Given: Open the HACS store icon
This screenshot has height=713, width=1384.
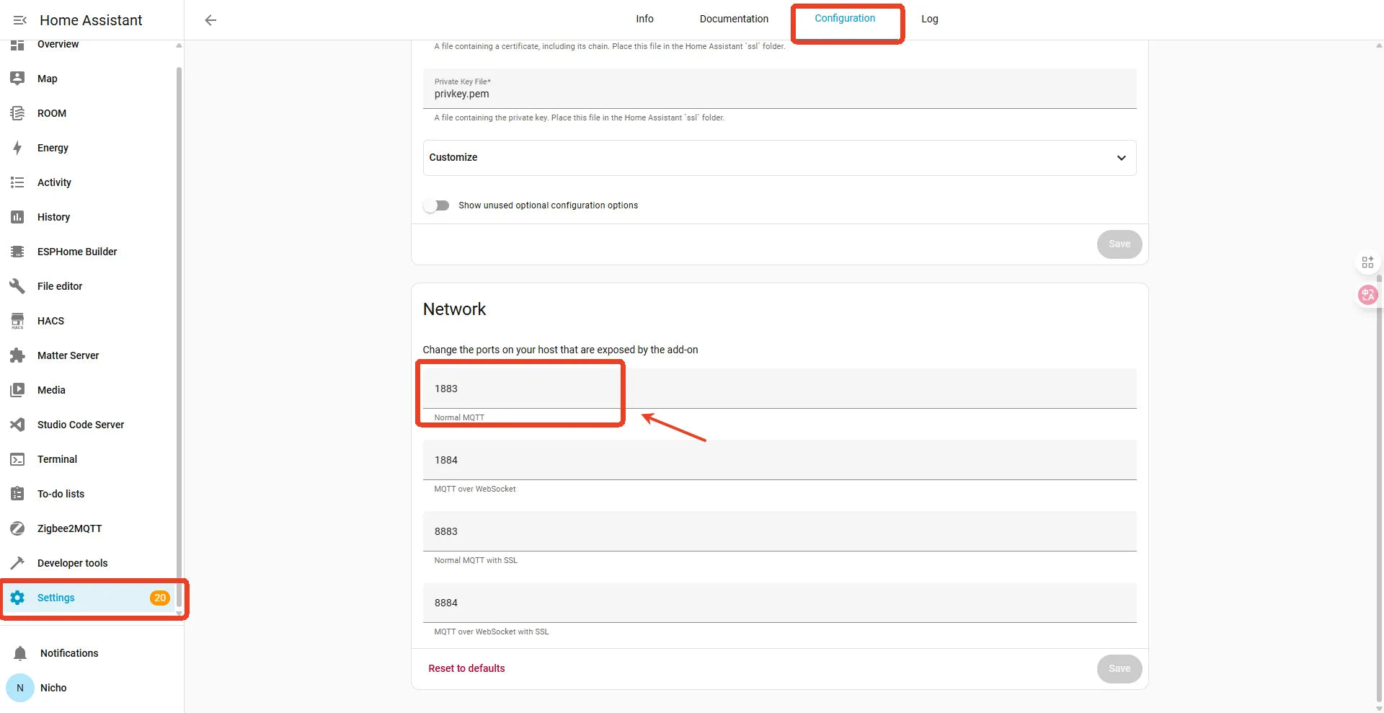Looking at the screenshot, I should pos(17,321).
